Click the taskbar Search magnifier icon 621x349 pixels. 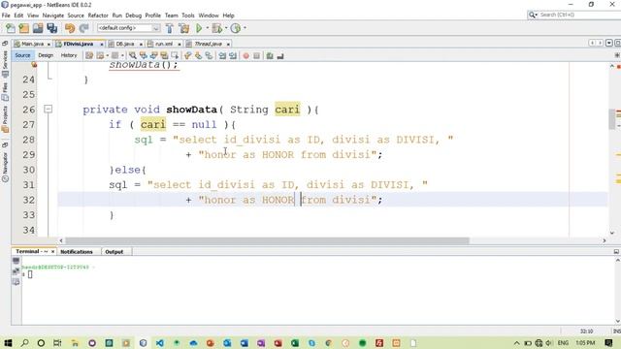coord(24,342)
